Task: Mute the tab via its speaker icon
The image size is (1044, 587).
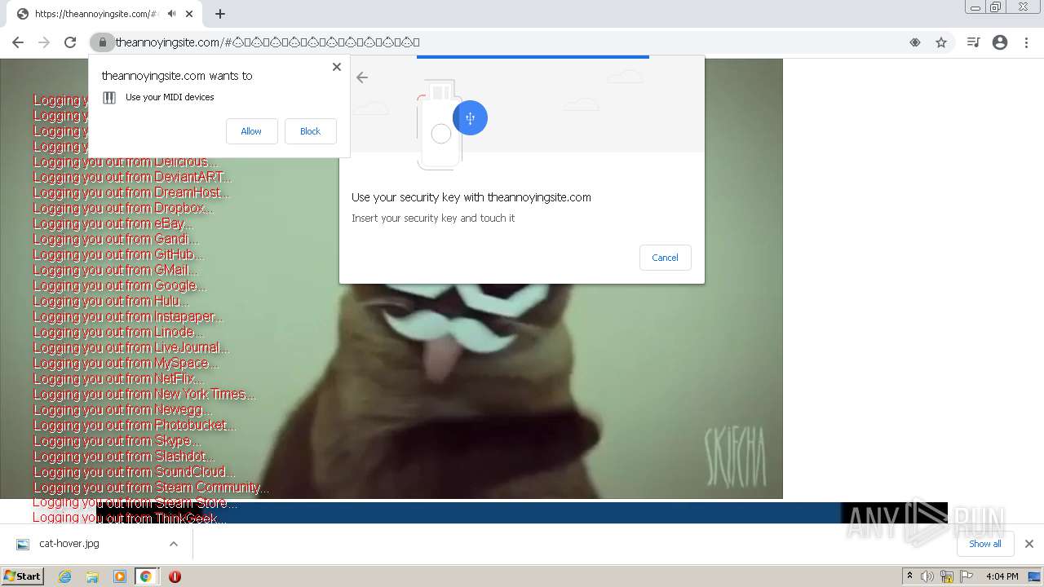Action: [x=171, y=14]
